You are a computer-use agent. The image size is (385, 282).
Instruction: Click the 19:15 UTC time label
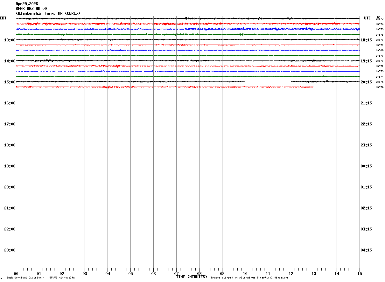366,61
